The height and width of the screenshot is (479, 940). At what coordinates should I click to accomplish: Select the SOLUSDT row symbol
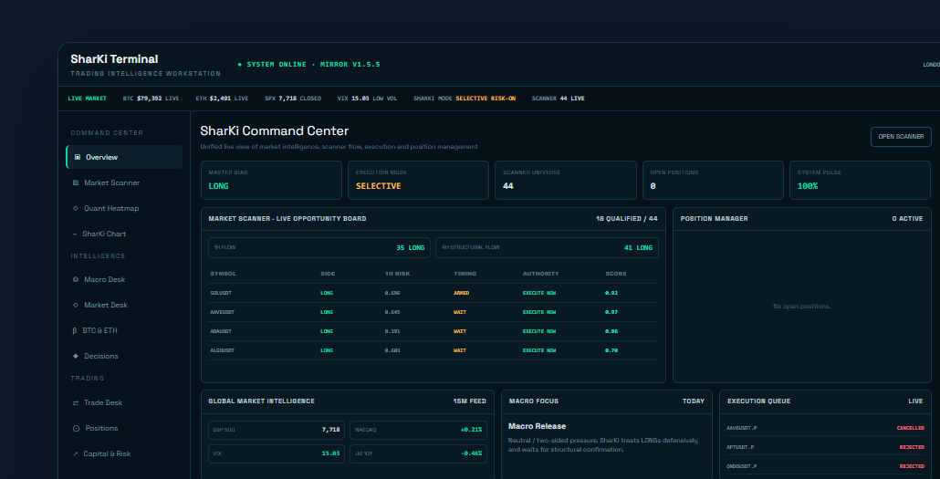pos(221,293)
